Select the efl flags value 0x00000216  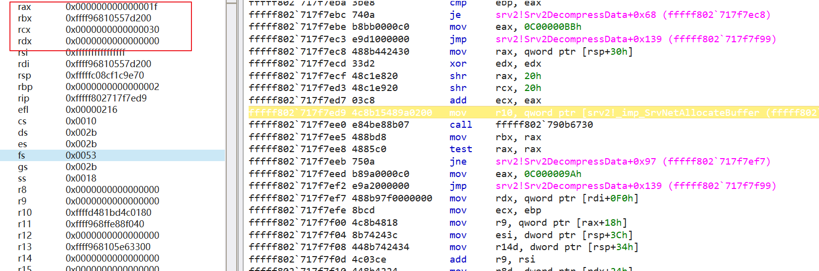[91, 109]
